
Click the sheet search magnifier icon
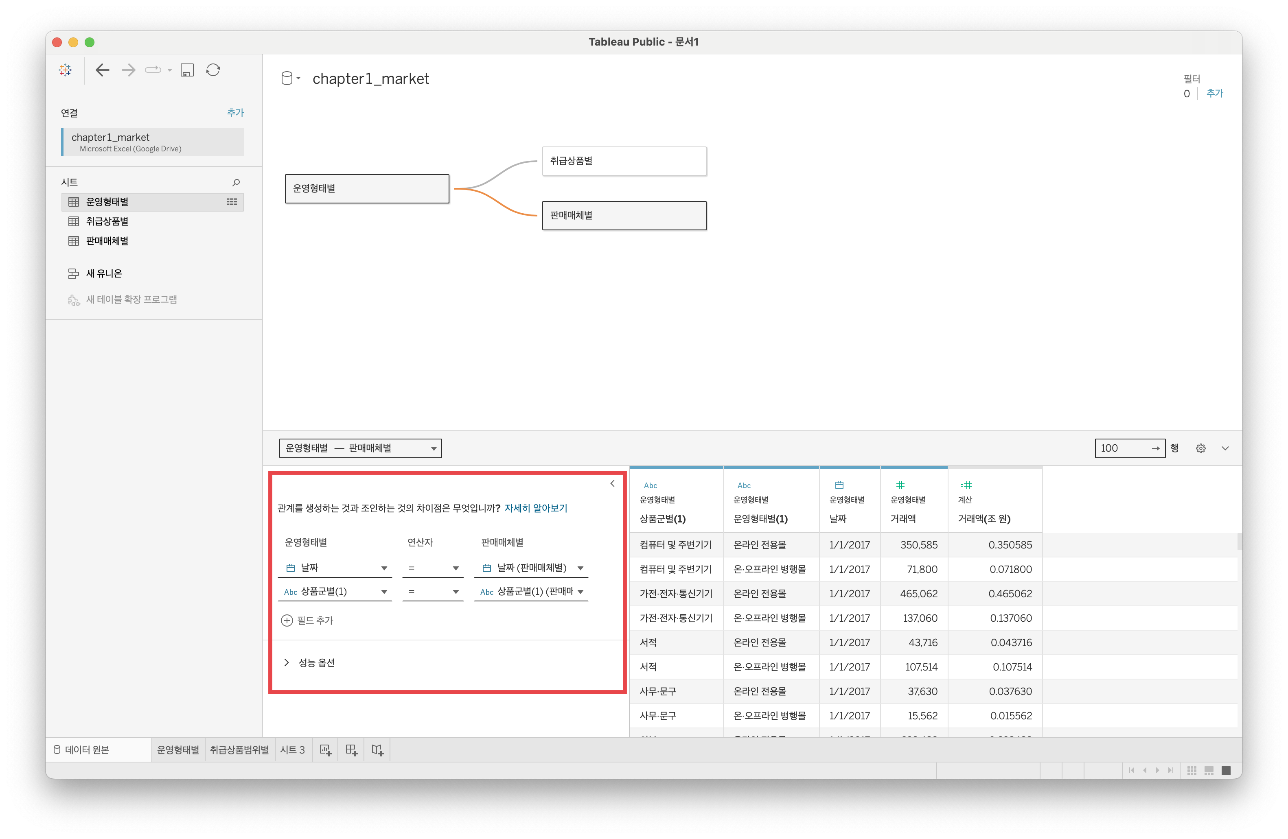(236, 182)
